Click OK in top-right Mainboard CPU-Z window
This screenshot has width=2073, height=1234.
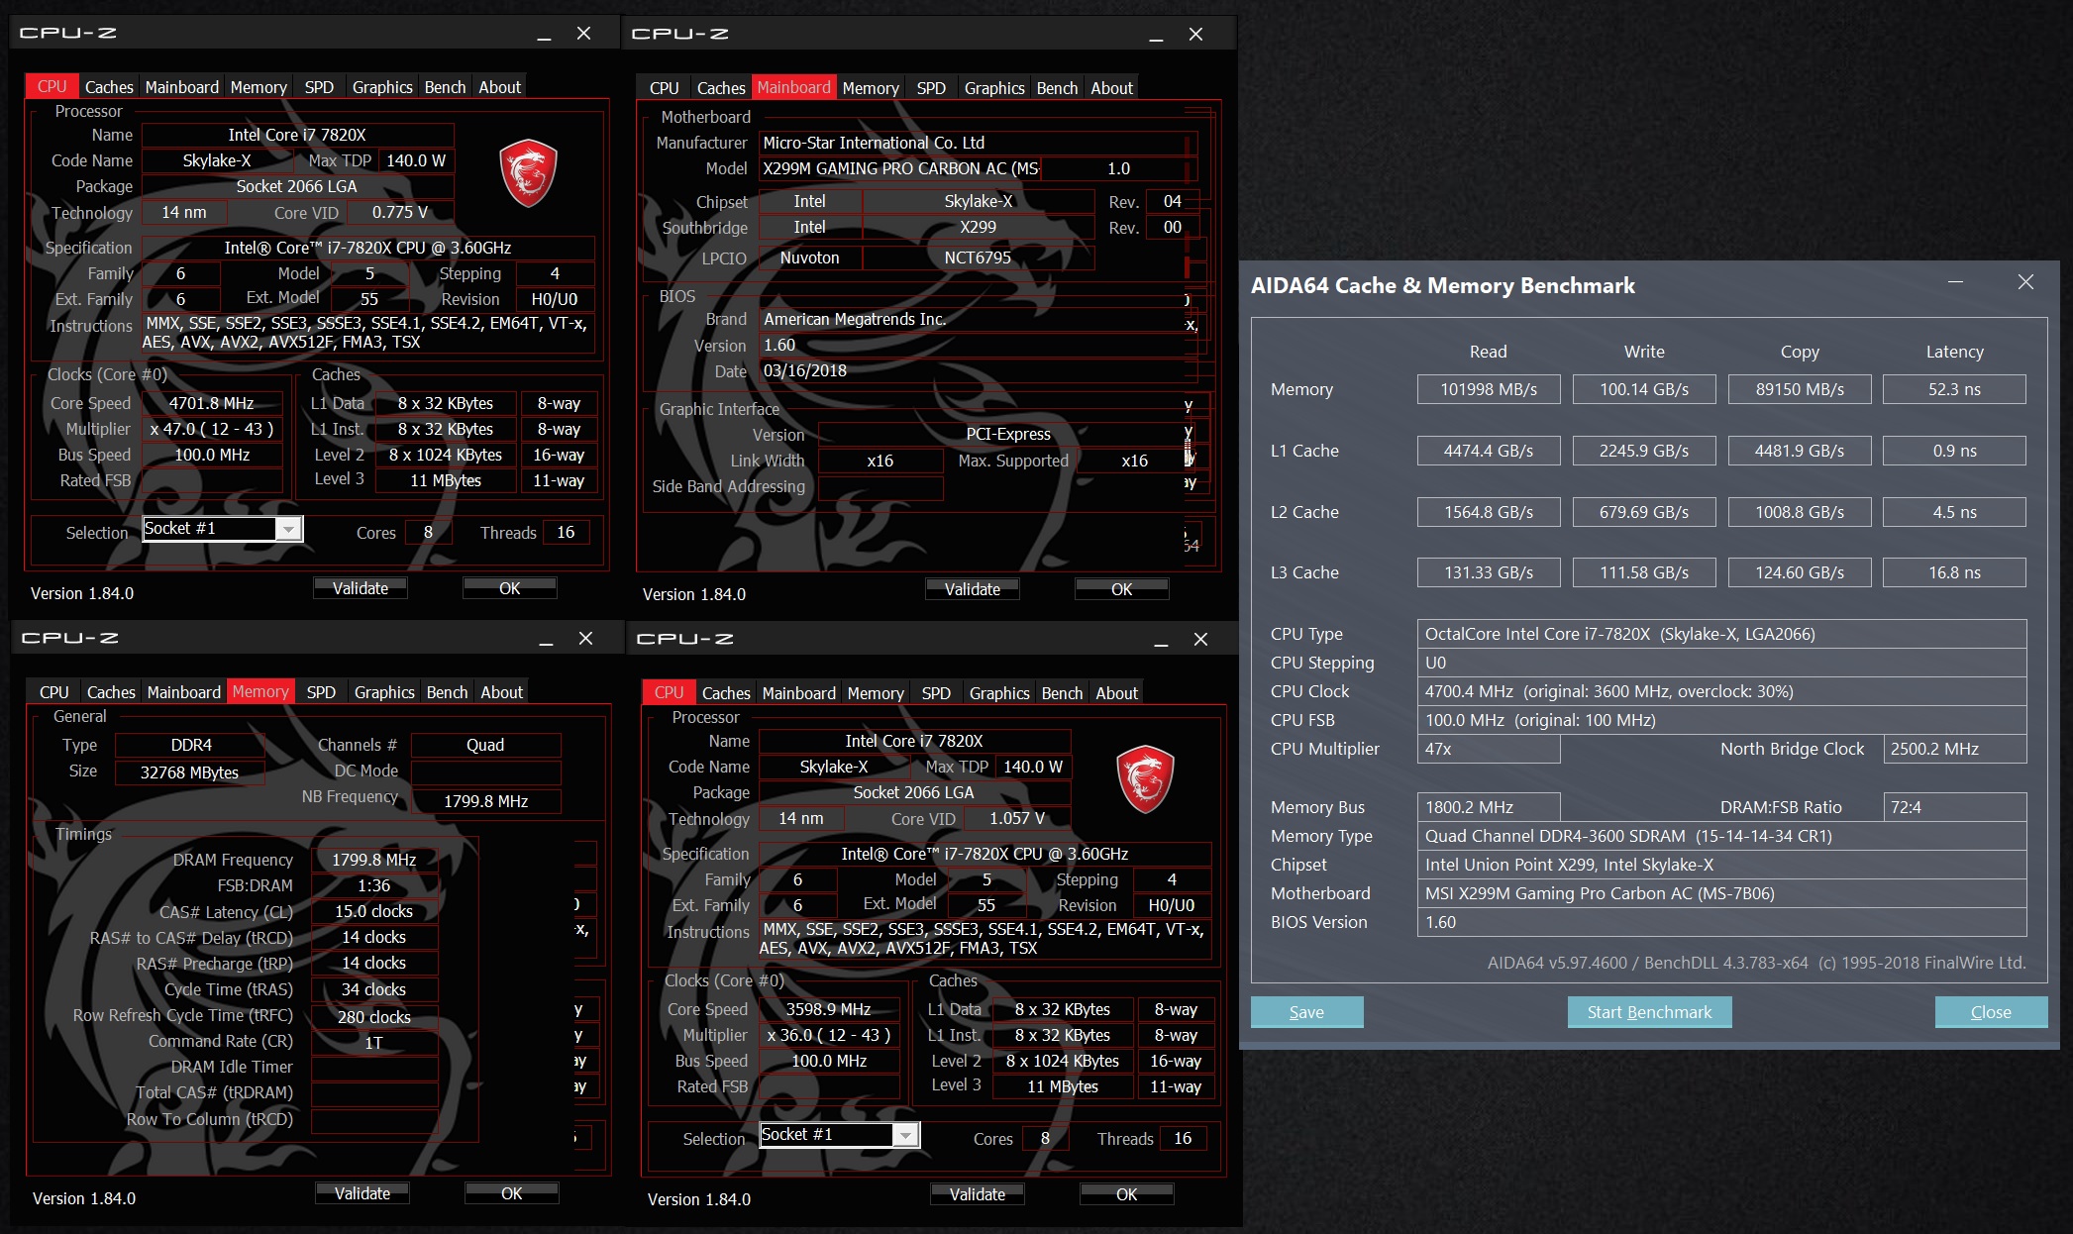[1121, 589]
